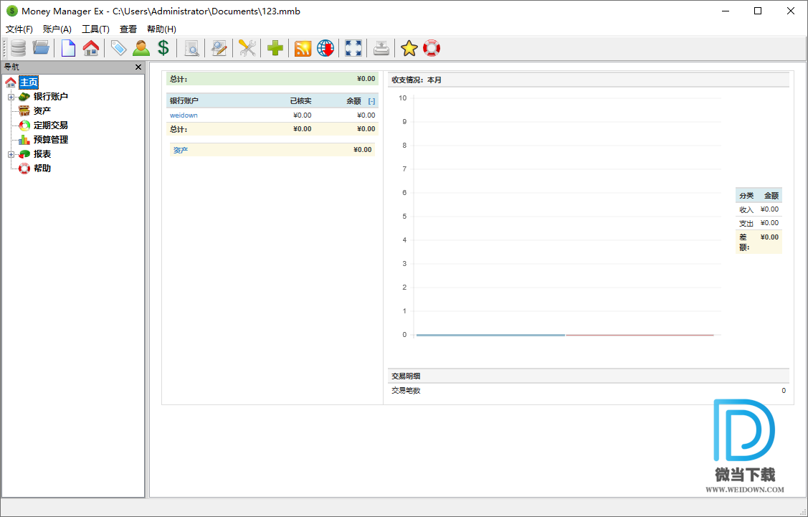Viewport: 808px width, 517px height.
Task: Open the category tag icon in toolbar
Action: pyautogui.click(x=118, y=48)
